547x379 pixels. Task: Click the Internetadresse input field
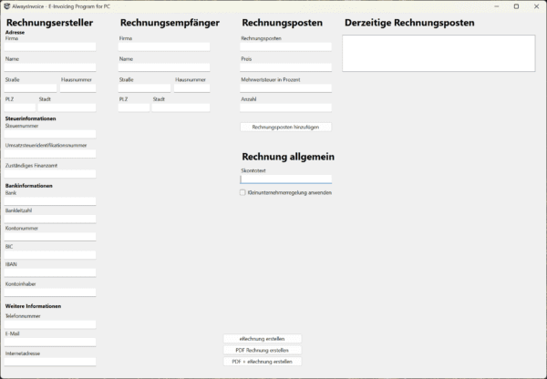coord(50,362)
